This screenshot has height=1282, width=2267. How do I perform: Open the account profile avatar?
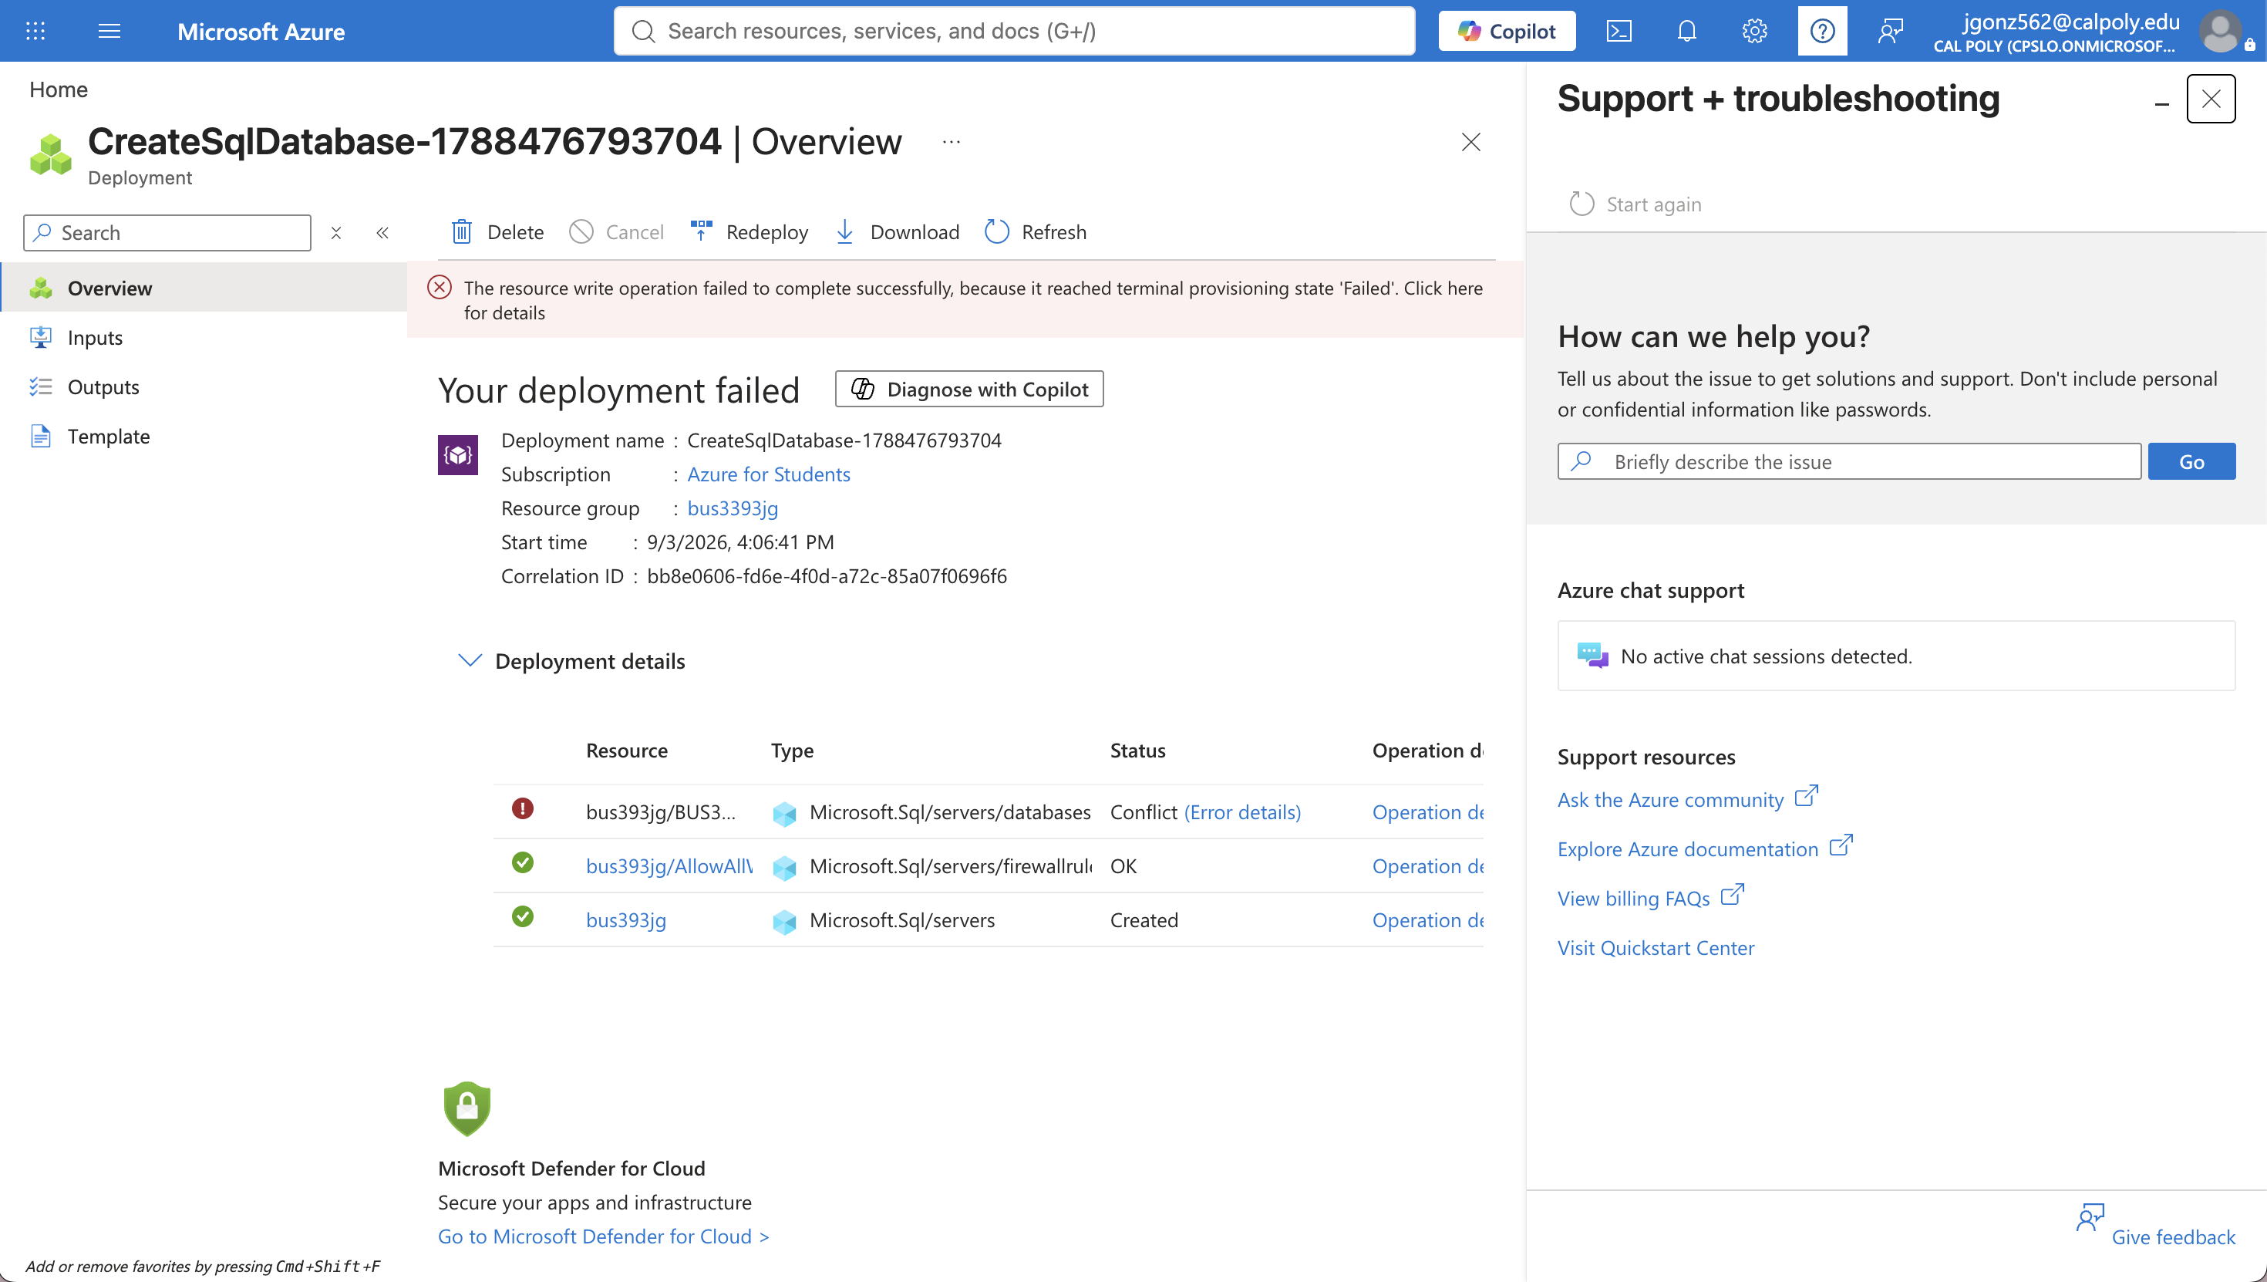[x=2221, y=32]
